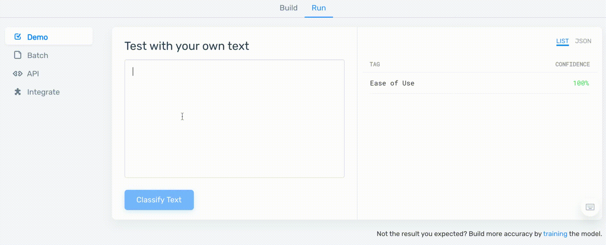Image resolution: width=606 pixels, height=245 pixels.
Task: Click the Integrate puzzle piece icon
Action: (x=18, y=92)
